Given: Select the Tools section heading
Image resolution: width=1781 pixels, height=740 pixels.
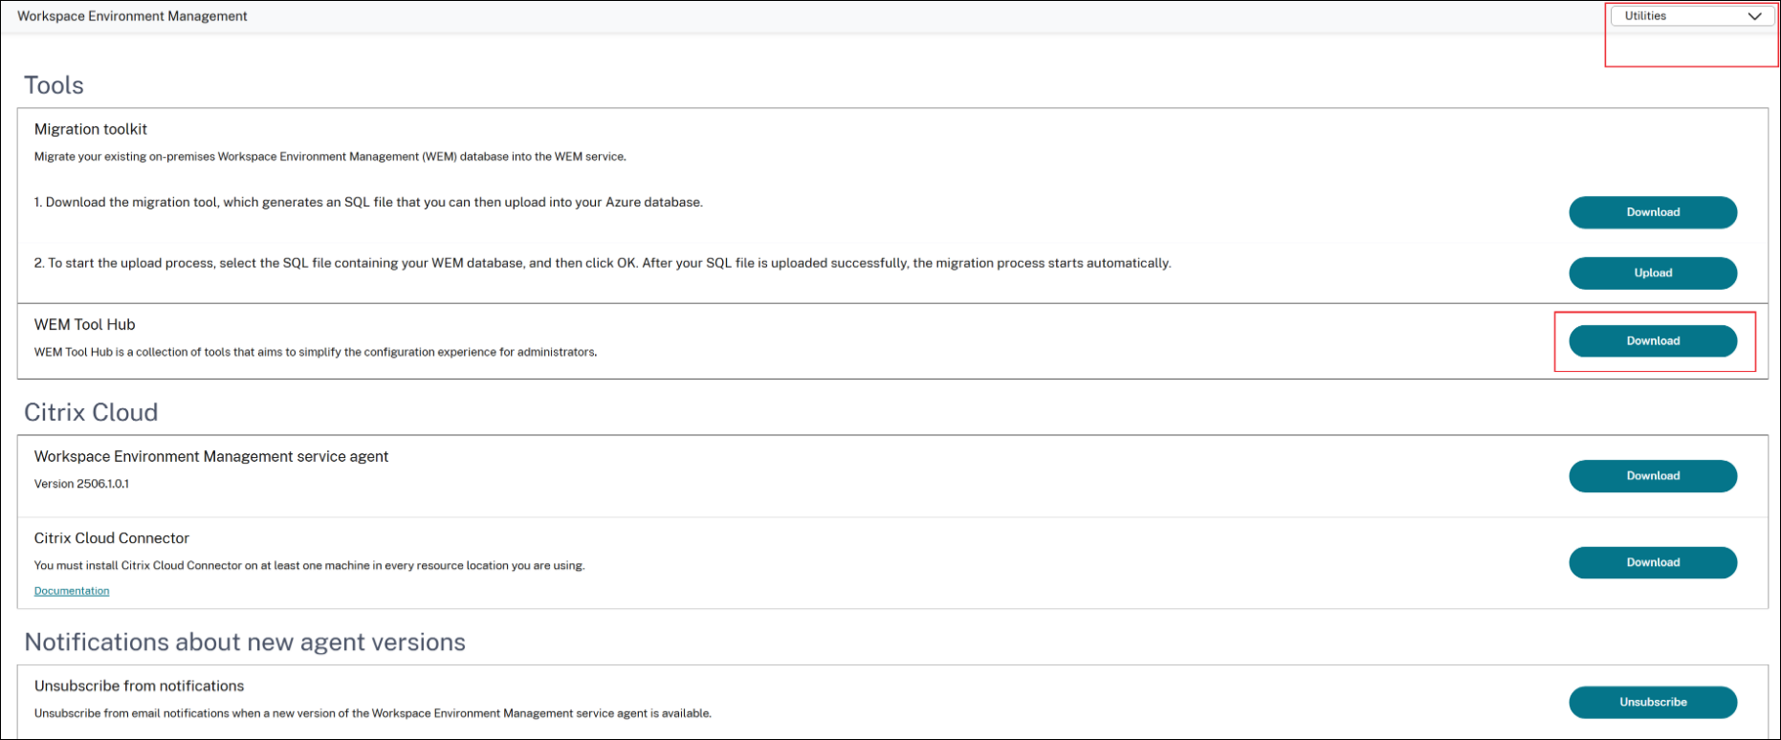Looking at the screenshot, I should tap(54, 85).
